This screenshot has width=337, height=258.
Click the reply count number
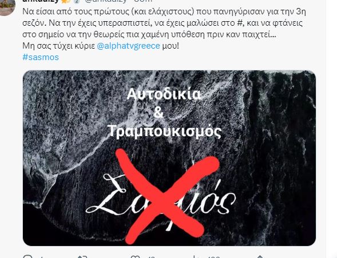pos(42,257)
